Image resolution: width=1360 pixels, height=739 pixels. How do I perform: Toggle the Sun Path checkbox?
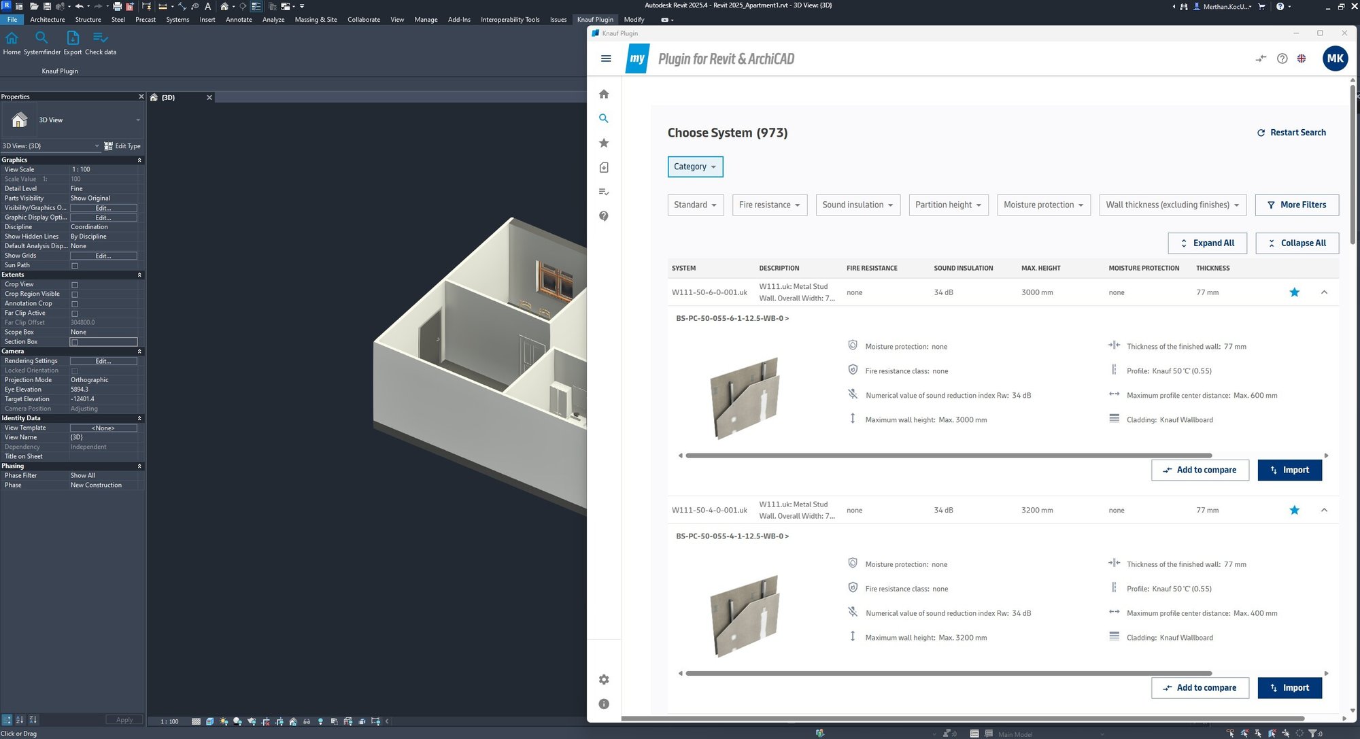click(75, 266)
